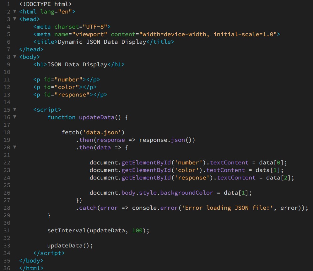313x271 pixels.
Task: Select line number 18 in the gutter
Action: (7, 132)
